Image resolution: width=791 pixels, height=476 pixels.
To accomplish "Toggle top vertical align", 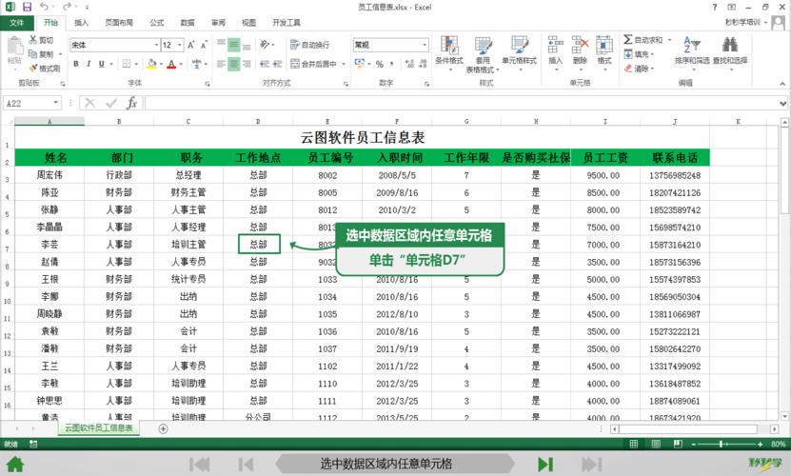I will click(221, 45).
